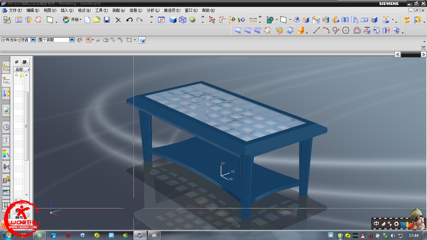
Task: Expand the view toolbar overflow chevron
Action: 203,17
